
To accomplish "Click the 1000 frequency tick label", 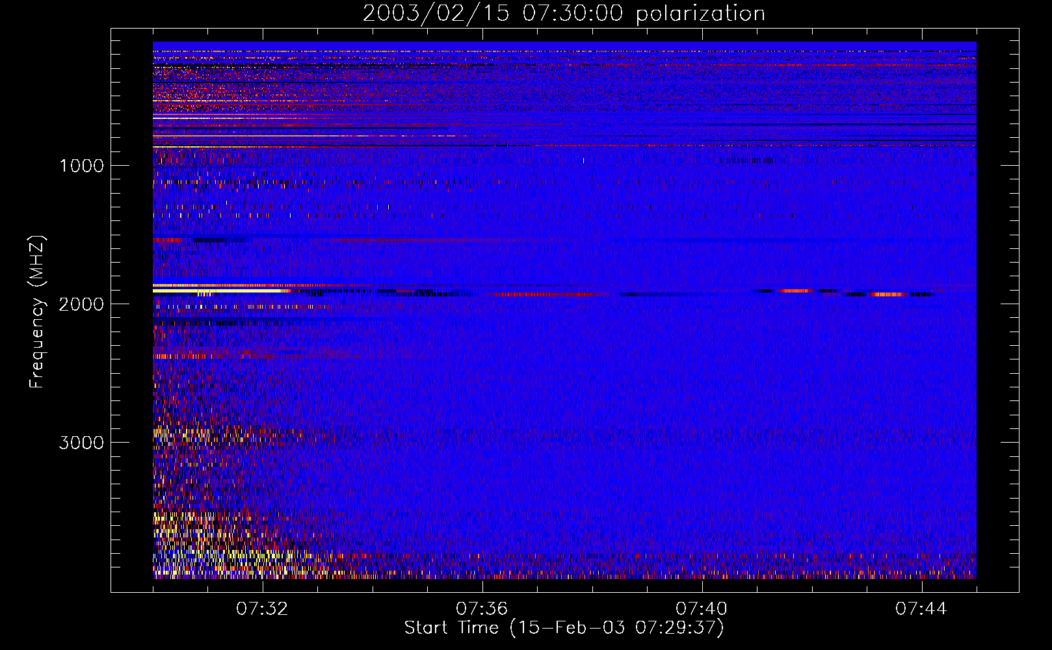I will tap(81, 166).
